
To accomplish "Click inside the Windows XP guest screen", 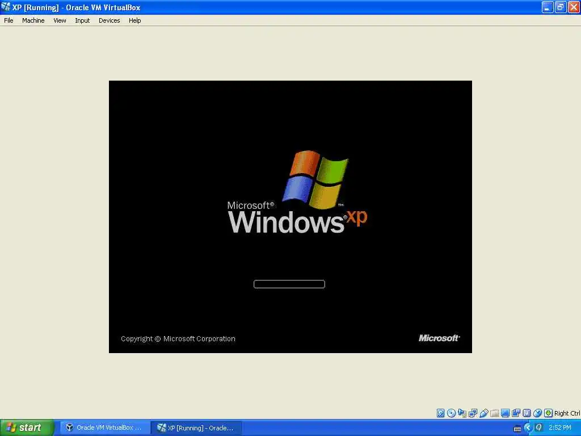I will coord(290,216).
